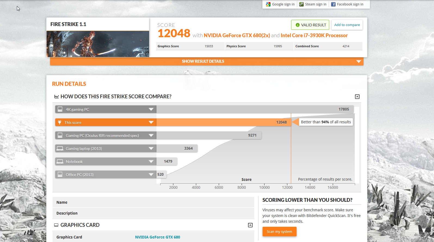Click the Steam logo icon
Viewport: 434px width, 242px height.
coord(301,4)
